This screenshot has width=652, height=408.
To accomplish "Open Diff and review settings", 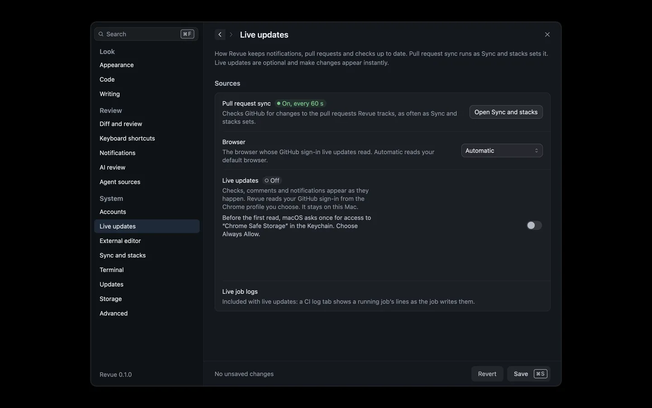I will click(x=147, y=124).
